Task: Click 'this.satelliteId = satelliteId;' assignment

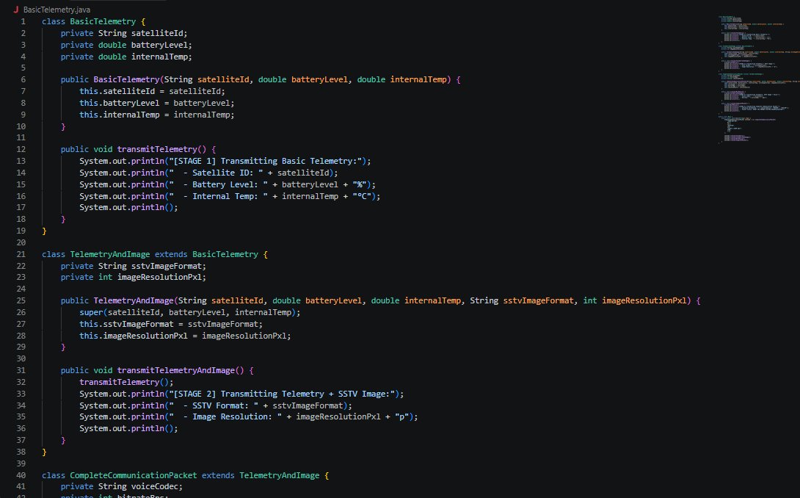Action: click(152, 91)
